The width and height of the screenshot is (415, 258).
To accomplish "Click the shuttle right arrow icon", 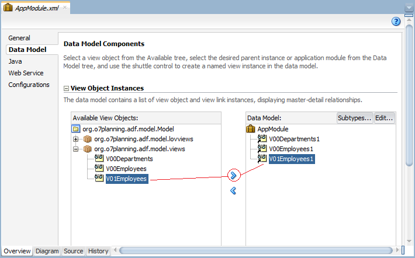I will (233, 175).
